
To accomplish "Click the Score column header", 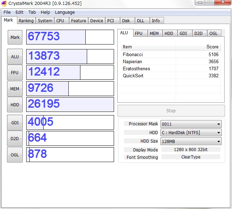I will coord(198,47).
